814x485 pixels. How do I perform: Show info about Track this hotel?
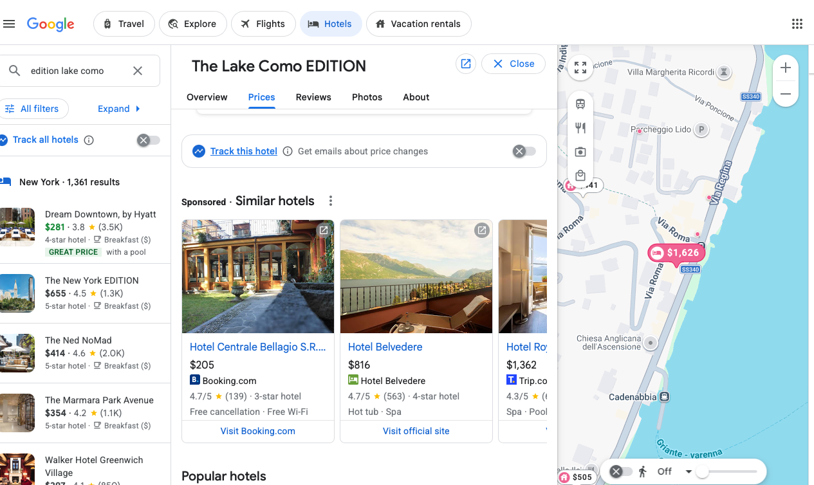(288, 151)
